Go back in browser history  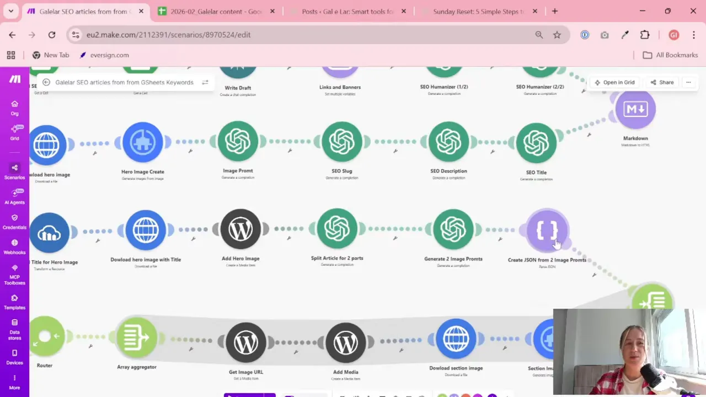(x=12, y=35)
